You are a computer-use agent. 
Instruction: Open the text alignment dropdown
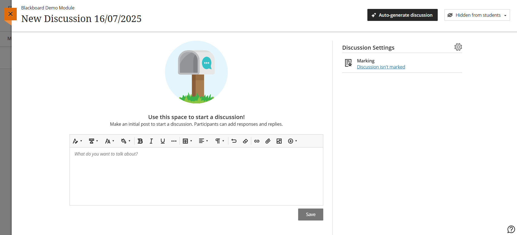click(x=204, y=141)
